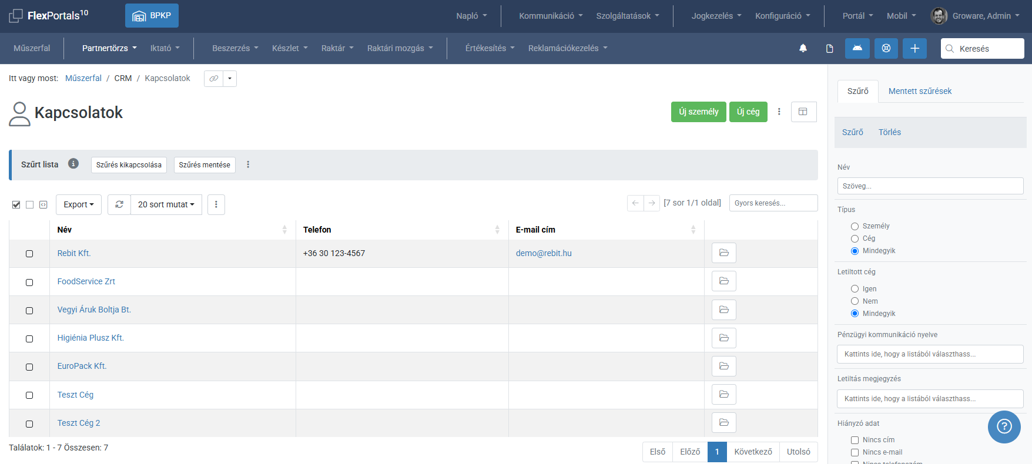
Task: Expand the breadcrumb link dropdown arrow
Action: tap(230, 78)
